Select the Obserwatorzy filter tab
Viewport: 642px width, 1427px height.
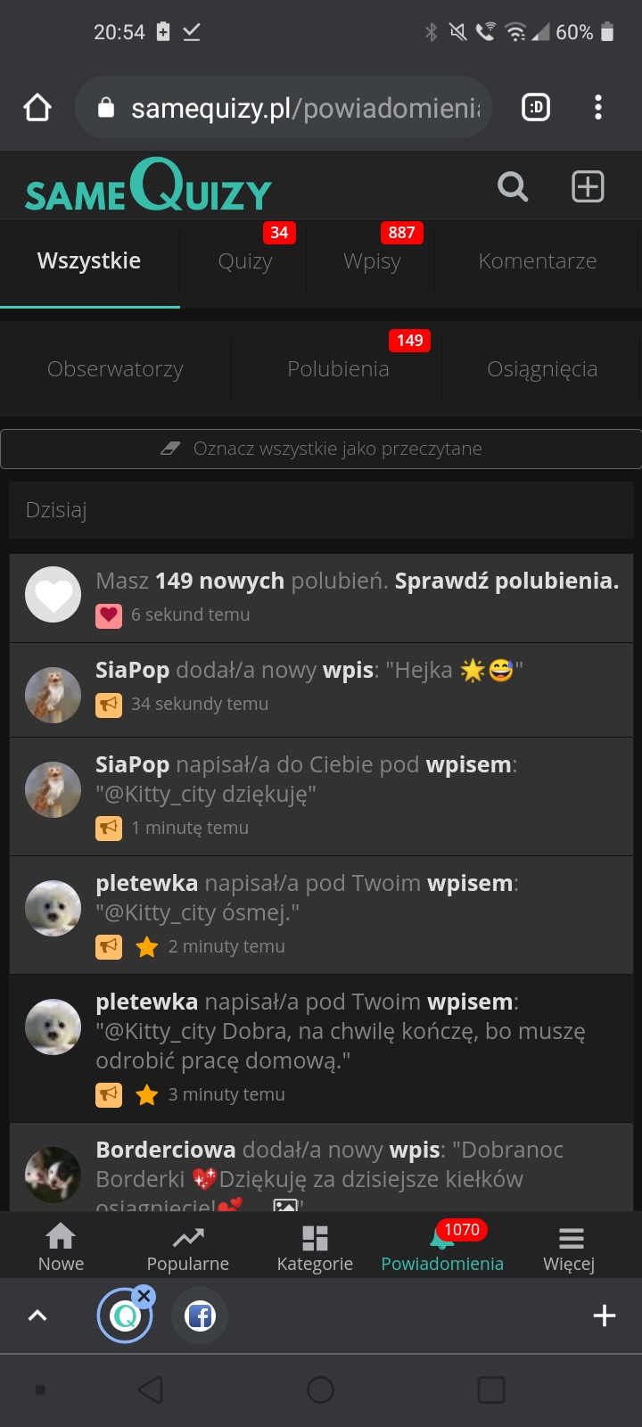click(x=115, y=369)
